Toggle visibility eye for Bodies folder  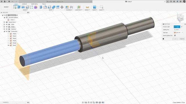point(7,27)
